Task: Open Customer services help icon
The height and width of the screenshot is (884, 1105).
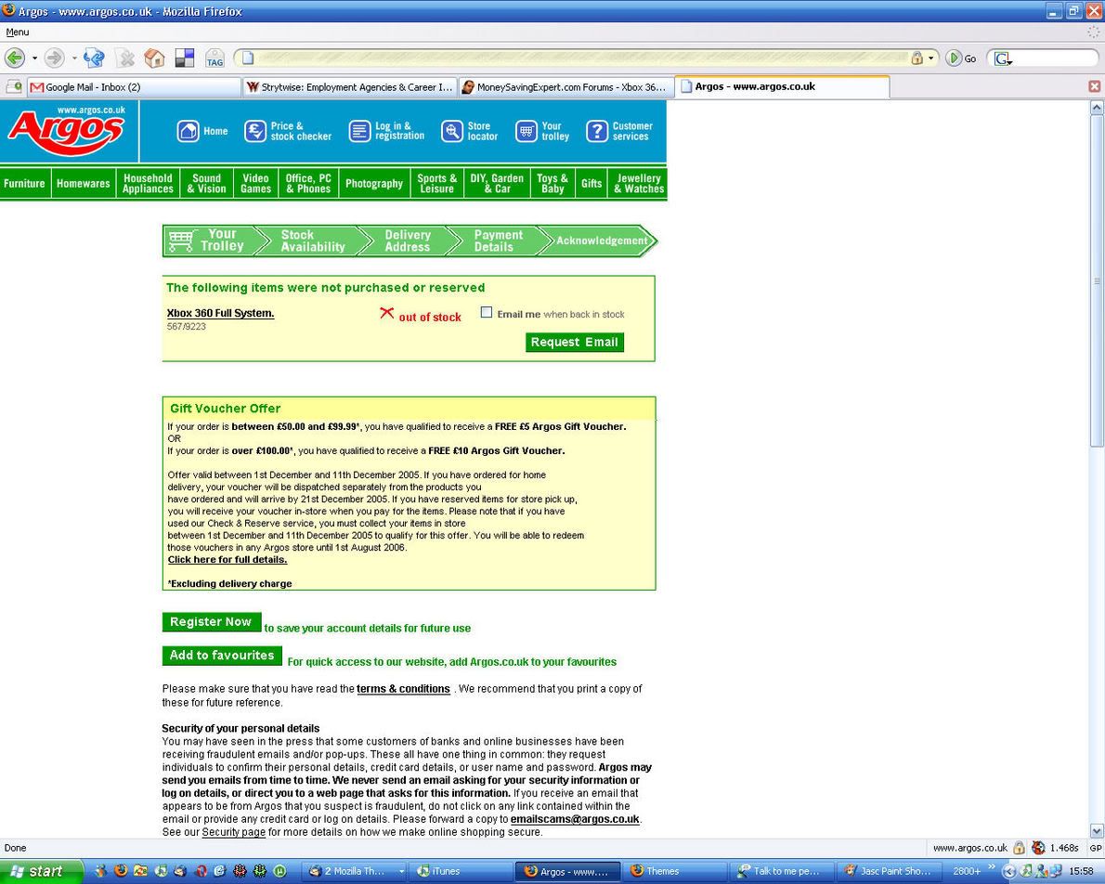Action: coord(596,131)
